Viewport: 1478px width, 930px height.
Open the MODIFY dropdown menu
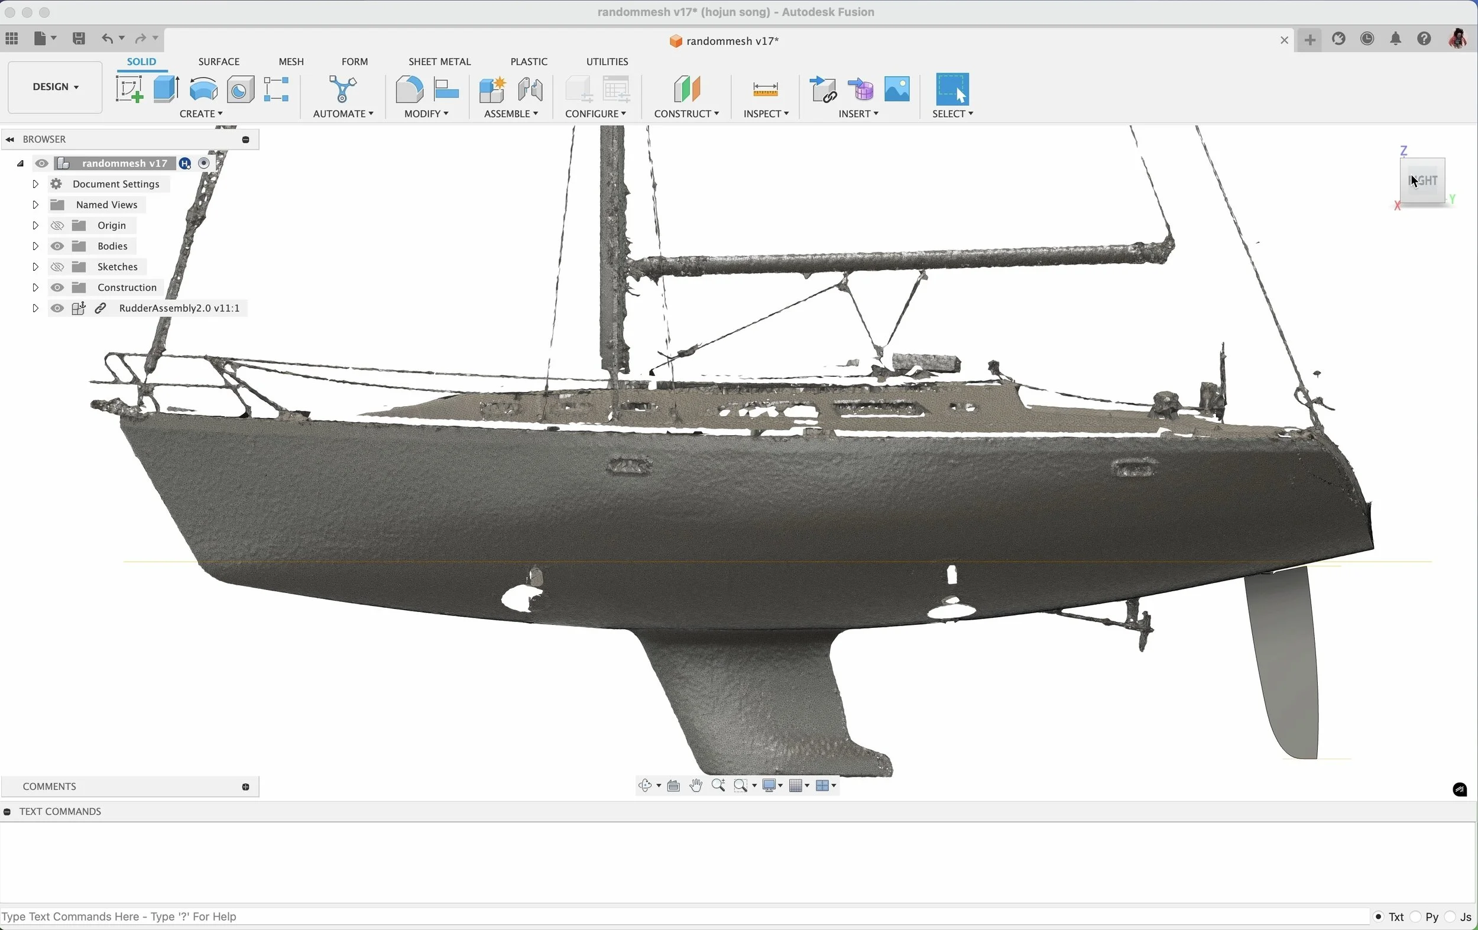[426, 114]
